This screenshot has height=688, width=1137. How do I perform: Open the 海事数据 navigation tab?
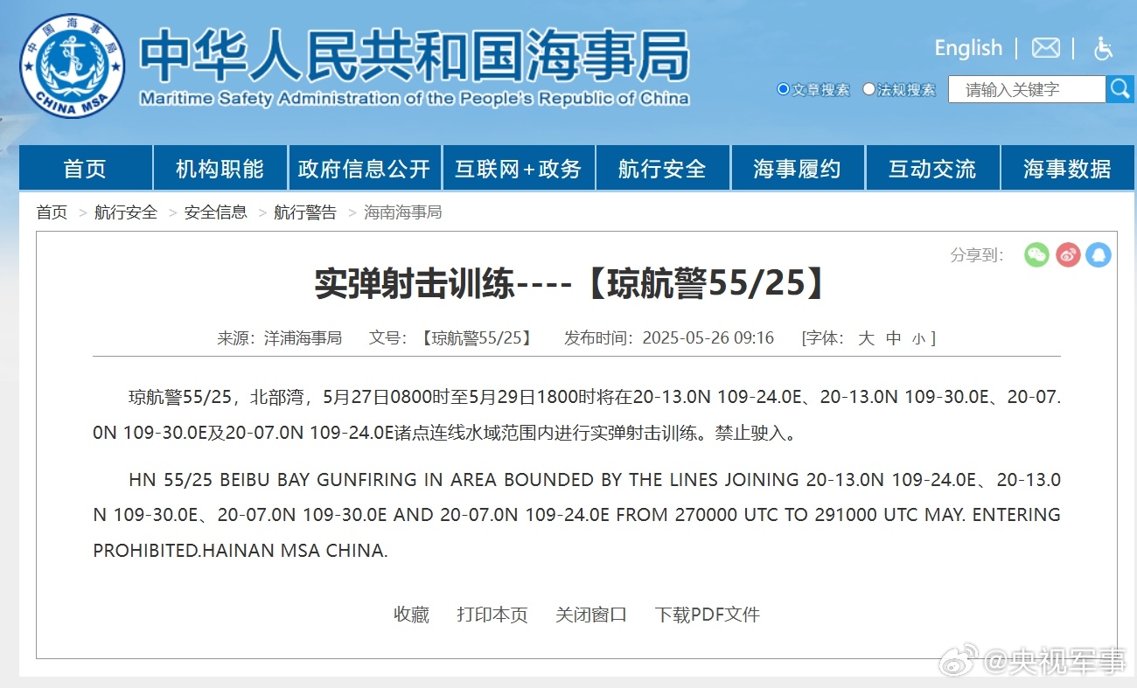click(1067, 168)
